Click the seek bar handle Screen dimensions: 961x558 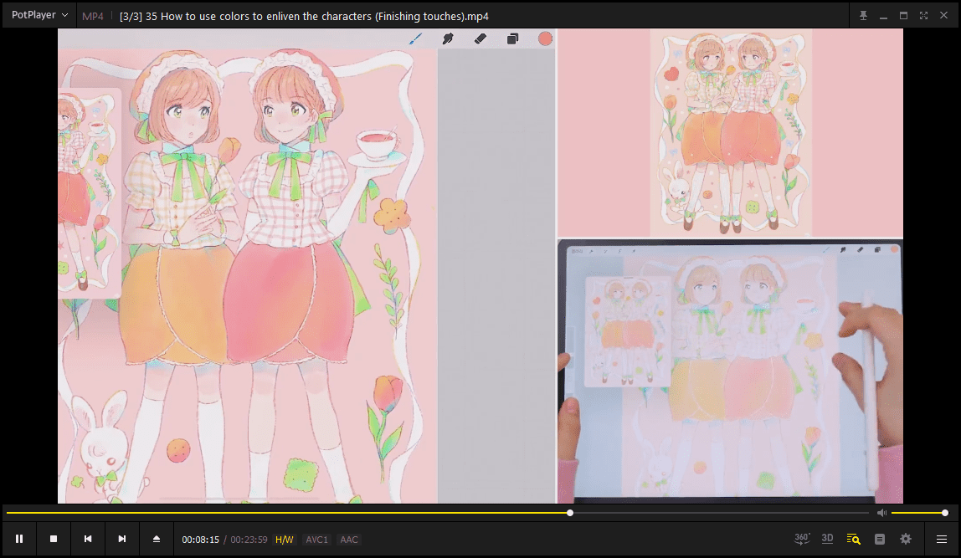tap(570, 513)
